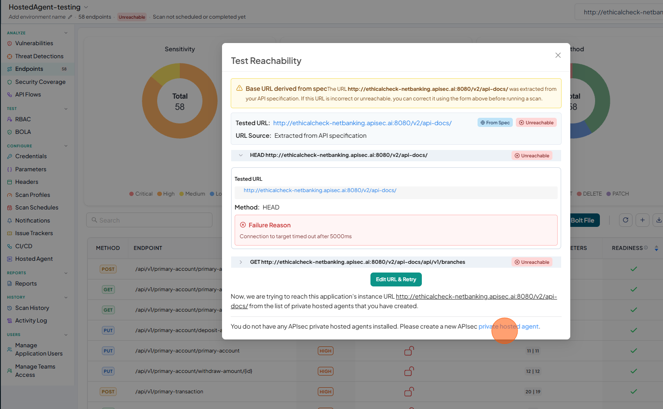Viewport: 663px width, 409px height.
Task: Collapse the HEAD api-docs result row
Action: (241, 155)
